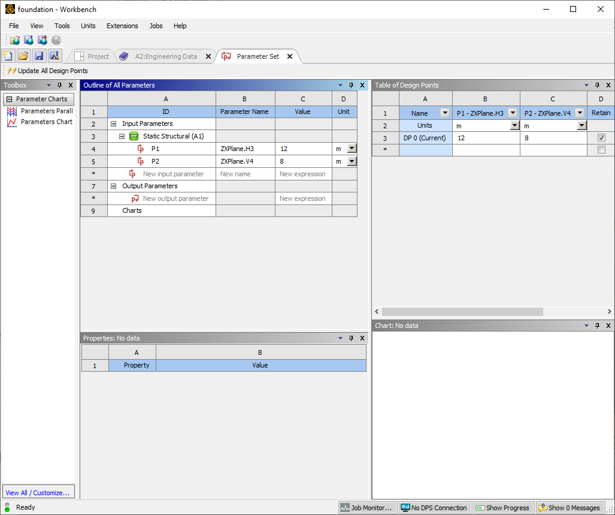The image size is (615, 515).
Task: Click the Static Structural (A1) system icon
Action: (x=134, y=136)
